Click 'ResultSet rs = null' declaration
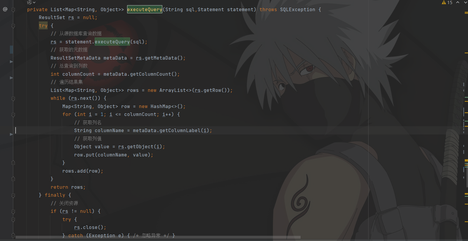The width and height of the screenshot is (468, 241). point(68,17)
